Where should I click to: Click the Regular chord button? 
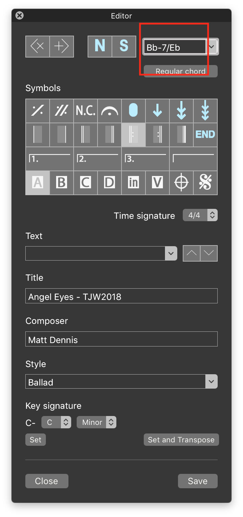coord(181,71)
